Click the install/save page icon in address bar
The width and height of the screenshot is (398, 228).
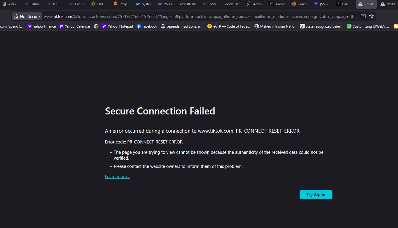tap(363, 16)
